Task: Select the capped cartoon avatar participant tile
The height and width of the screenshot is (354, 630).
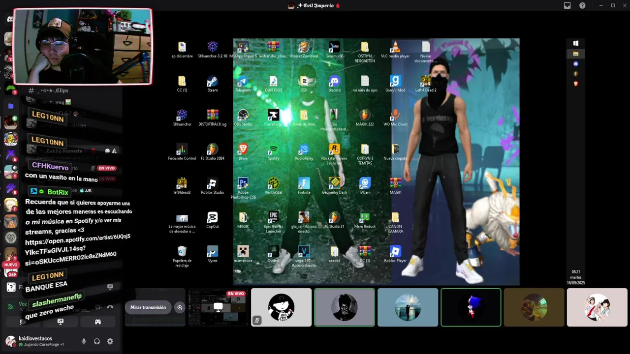Action: [x=282, y=307]
